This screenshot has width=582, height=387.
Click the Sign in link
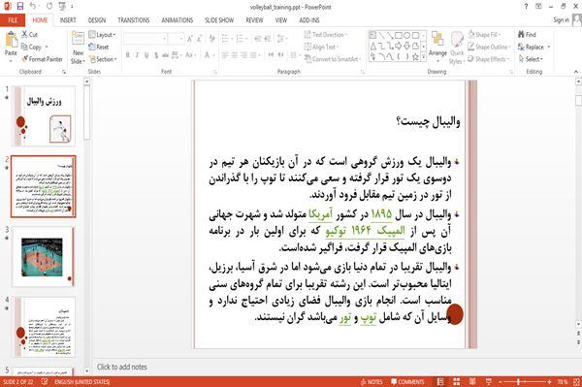pyautogui.click(x=561, y=20)
